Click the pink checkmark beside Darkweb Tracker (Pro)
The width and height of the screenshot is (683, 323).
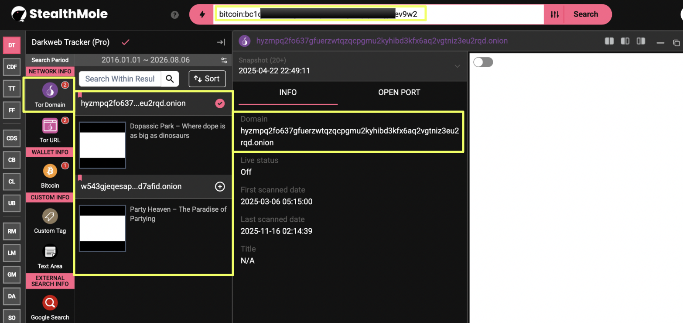point(126,42)
